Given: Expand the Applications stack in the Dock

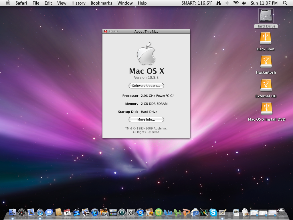Looking at the screenshot, I should [245, 212].
